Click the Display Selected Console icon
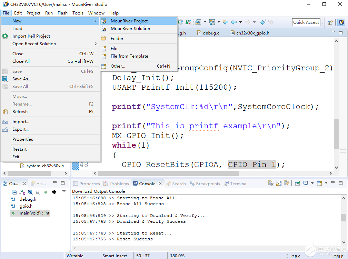Screen dimensions: 348x259 coord(306,183)
